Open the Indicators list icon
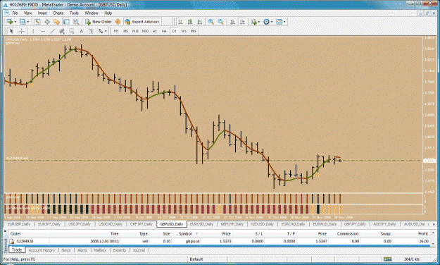440x265 pixels. (254, 22)
